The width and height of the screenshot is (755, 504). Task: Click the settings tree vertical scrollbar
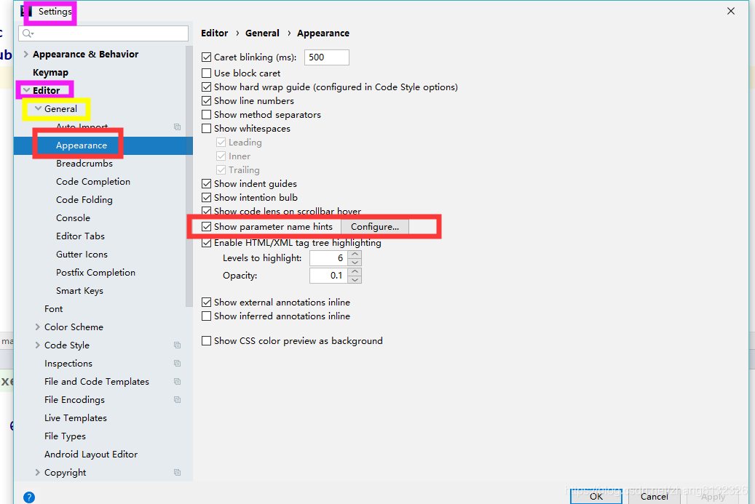(189, 175)
